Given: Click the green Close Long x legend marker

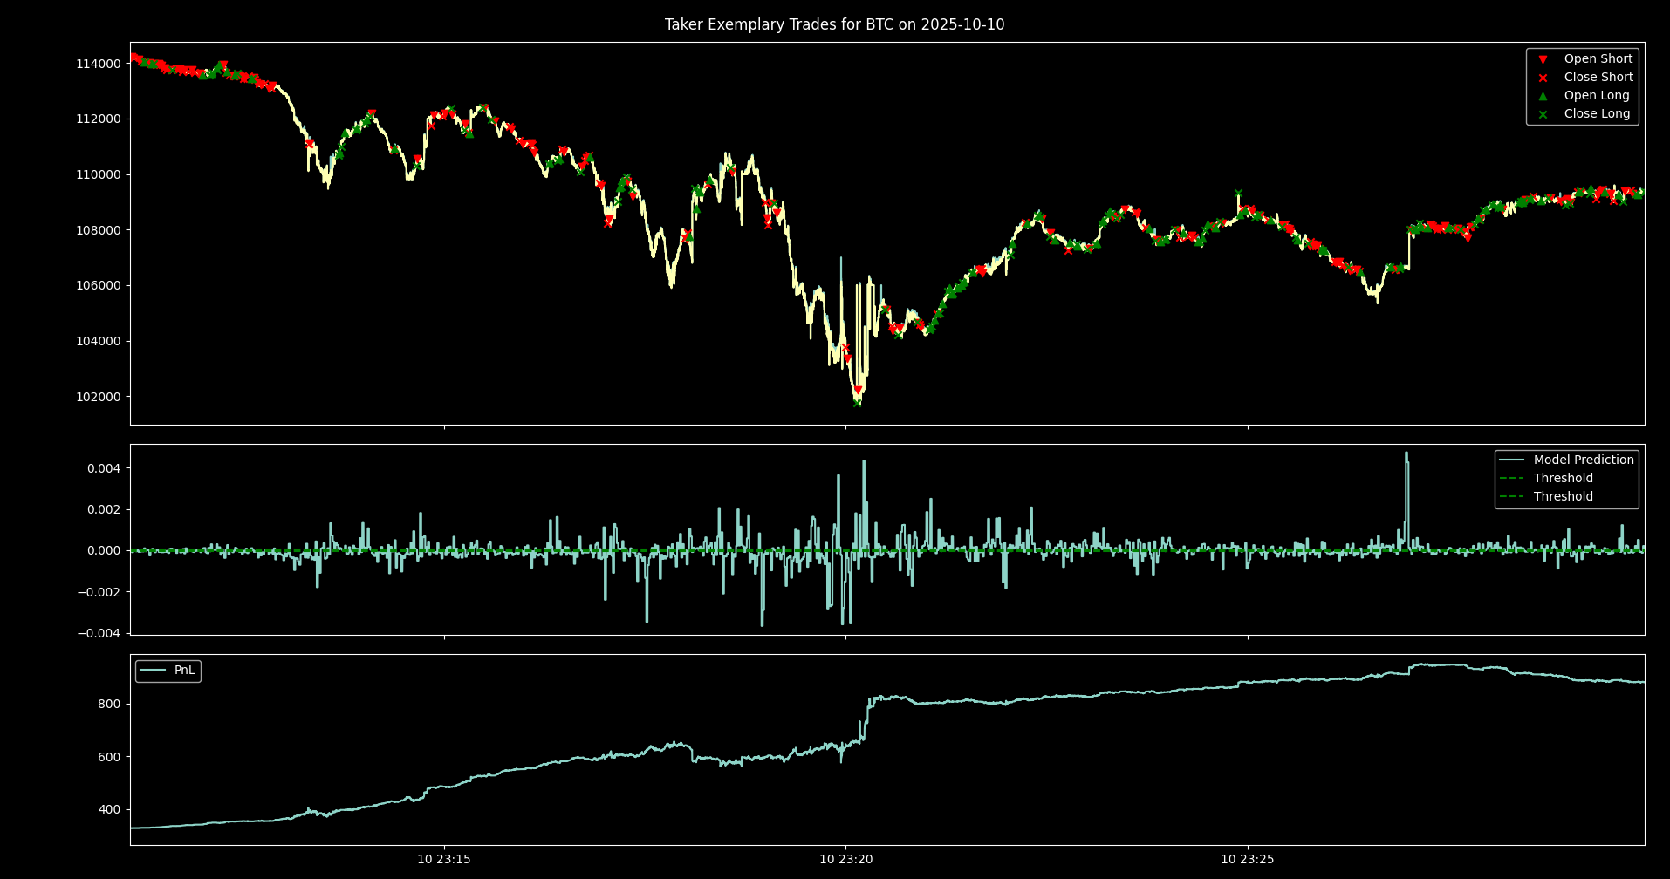Looking at the screenshot, I should [x=1543, y=114].
